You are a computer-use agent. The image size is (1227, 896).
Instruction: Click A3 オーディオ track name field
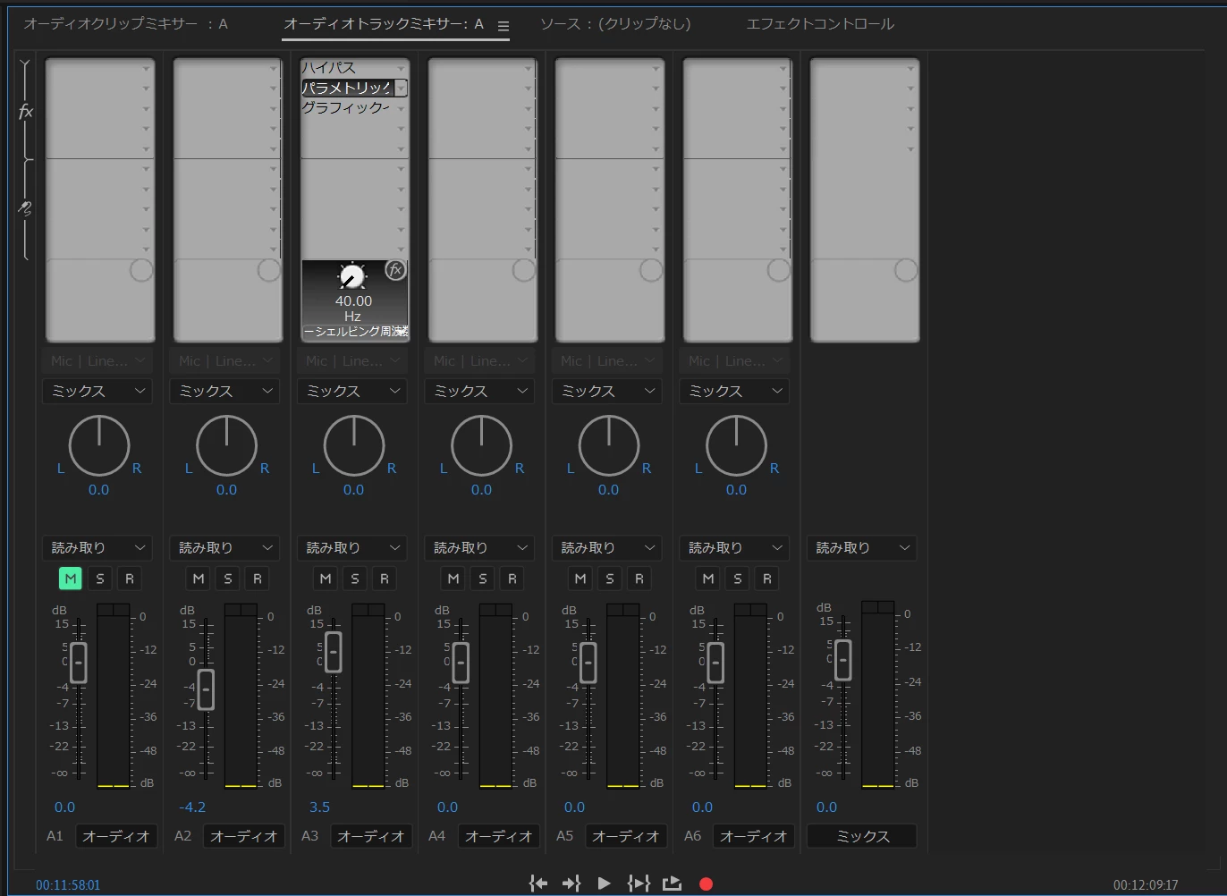(371, 836)
